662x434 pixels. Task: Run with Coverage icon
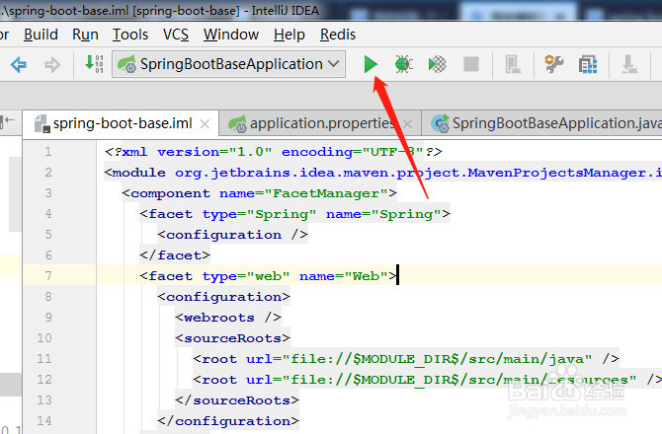[438, 64]
